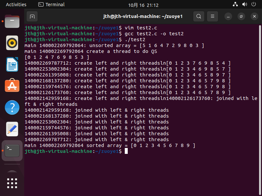Screen dimensions: 262x196
Task: Click the terminal window title text
Action: (143, 16)
